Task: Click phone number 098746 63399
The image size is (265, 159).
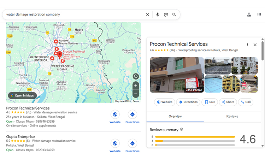Action: pos(45,122)
